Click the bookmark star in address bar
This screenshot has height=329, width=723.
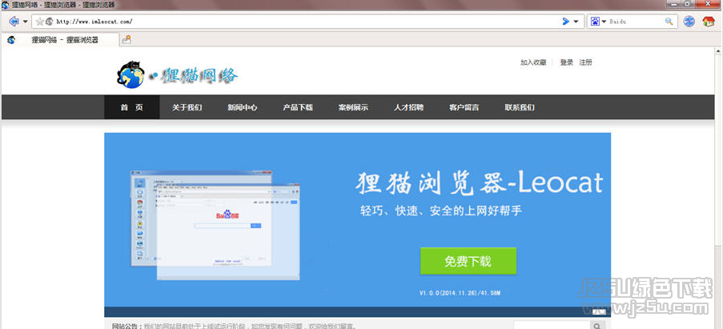[x=40, y=21]
